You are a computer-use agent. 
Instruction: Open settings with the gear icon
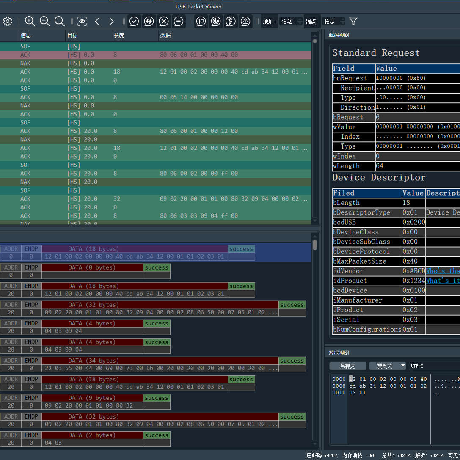[8, 21]
